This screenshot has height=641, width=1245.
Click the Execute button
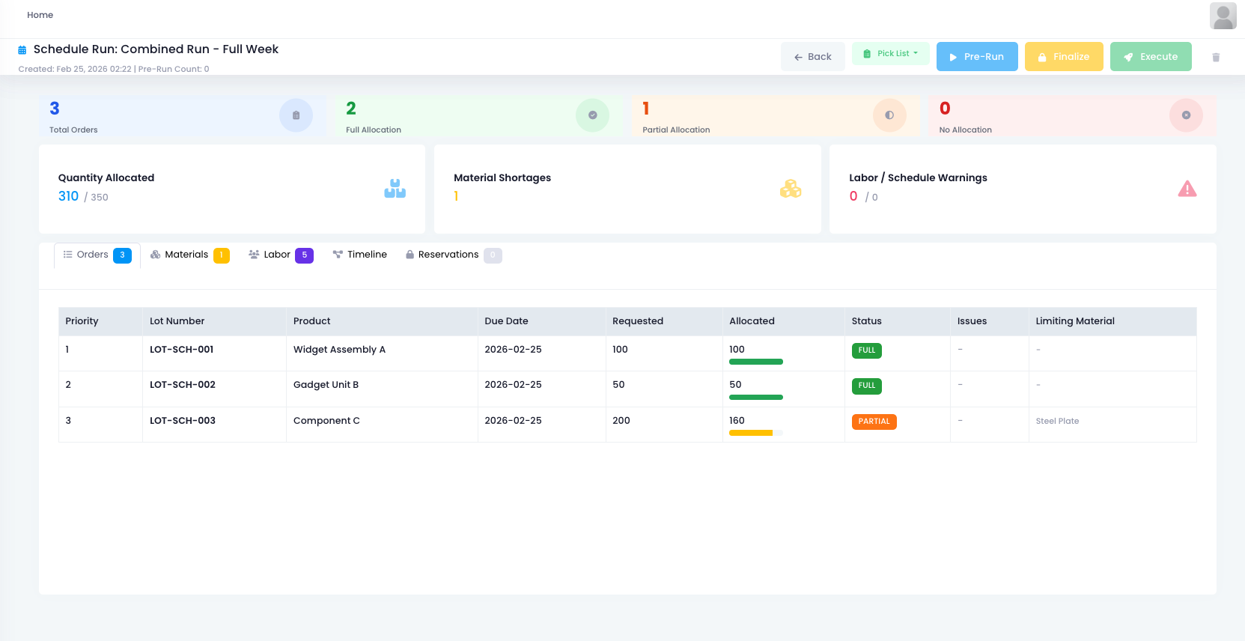(x=1151, y=57)
